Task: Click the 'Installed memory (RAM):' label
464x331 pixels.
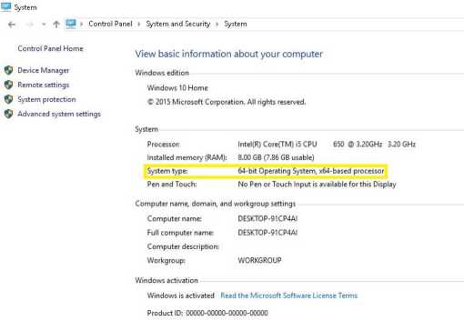Action: coord(187,157)
